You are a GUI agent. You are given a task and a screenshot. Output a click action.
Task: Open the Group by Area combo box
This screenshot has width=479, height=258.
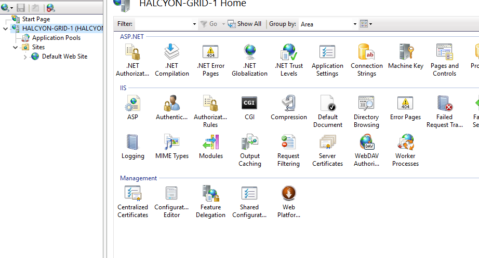coord(328,24)
